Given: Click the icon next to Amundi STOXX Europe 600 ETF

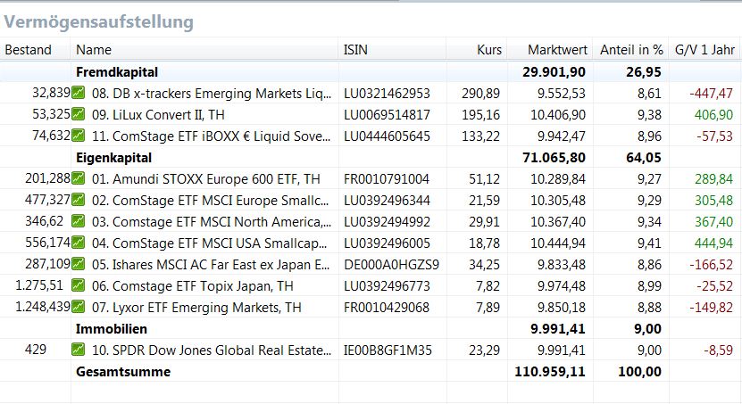Looking at the screenshot, I should (x=79, y=178).
